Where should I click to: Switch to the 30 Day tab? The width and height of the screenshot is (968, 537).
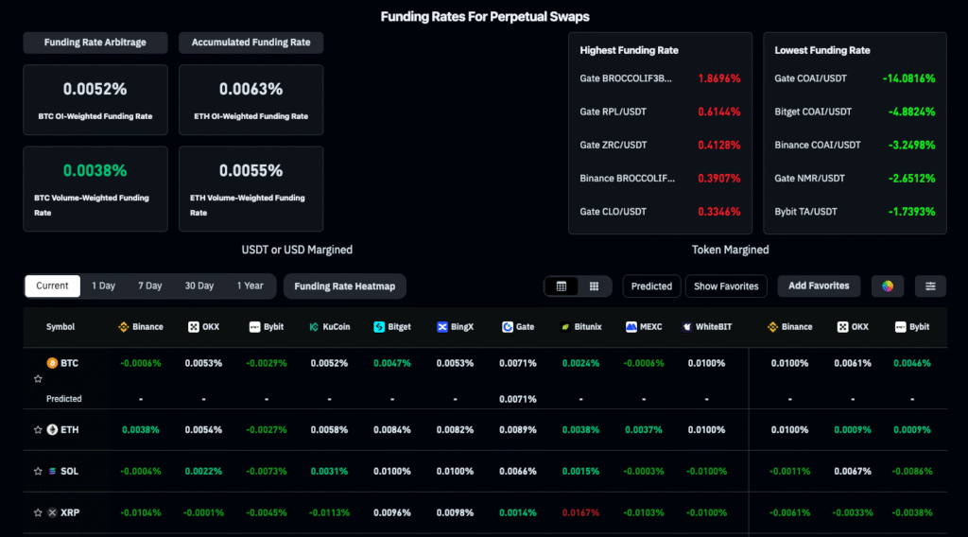tap(199, 286)
